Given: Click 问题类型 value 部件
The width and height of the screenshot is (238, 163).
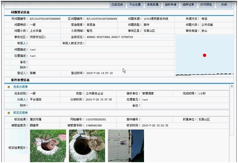Looking at the screenshot, I should [147, 25].
